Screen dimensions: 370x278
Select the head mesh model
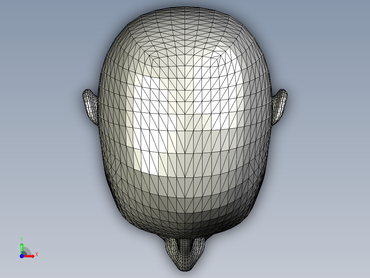click(x=185, y=139)
